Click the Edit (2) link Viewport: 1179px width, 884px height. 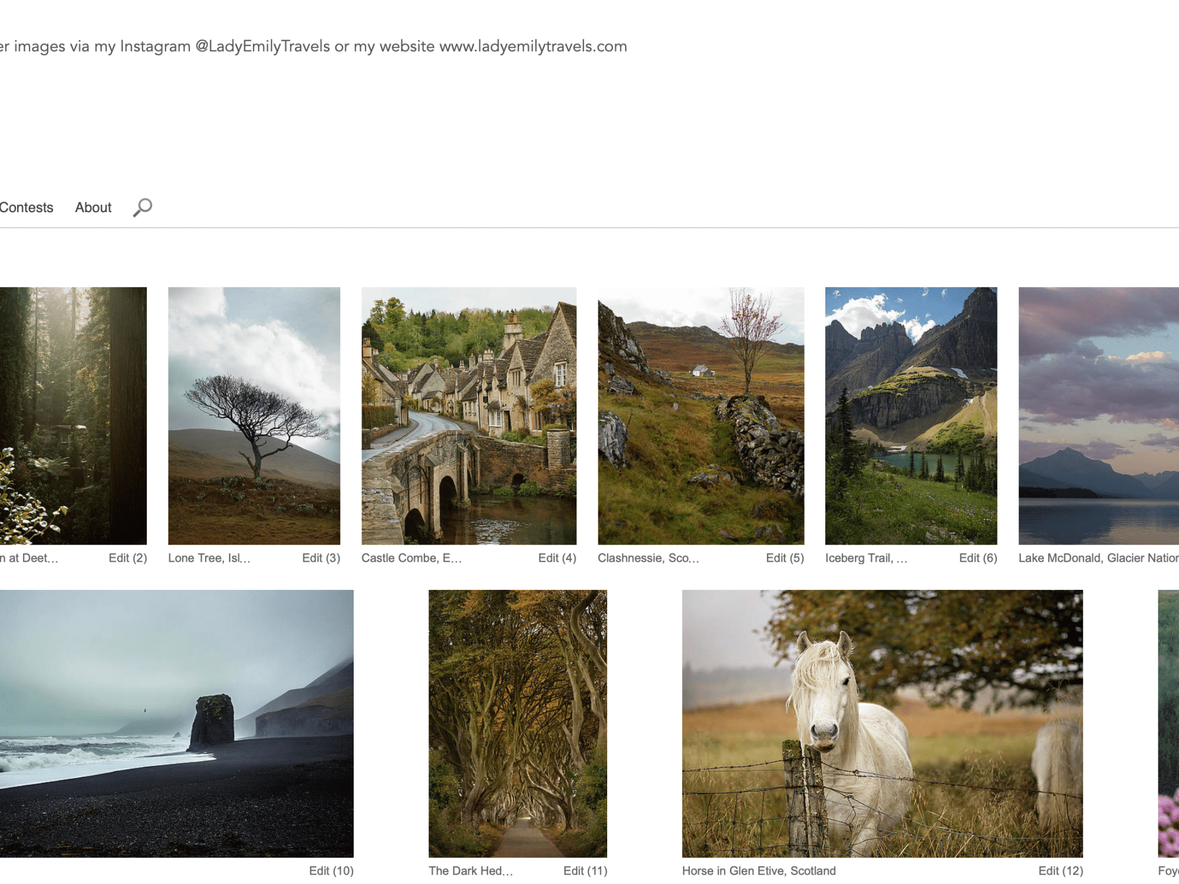coord(127,558)
